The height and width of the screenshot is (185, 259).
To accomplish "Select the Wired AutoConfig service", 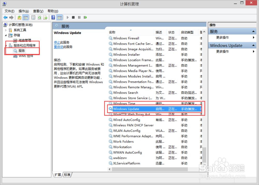I will click(155, 120).
